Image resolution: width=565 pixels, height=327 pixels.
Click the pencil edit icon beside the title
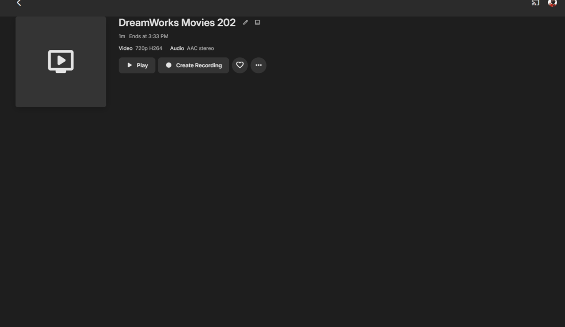pos(245,22)
